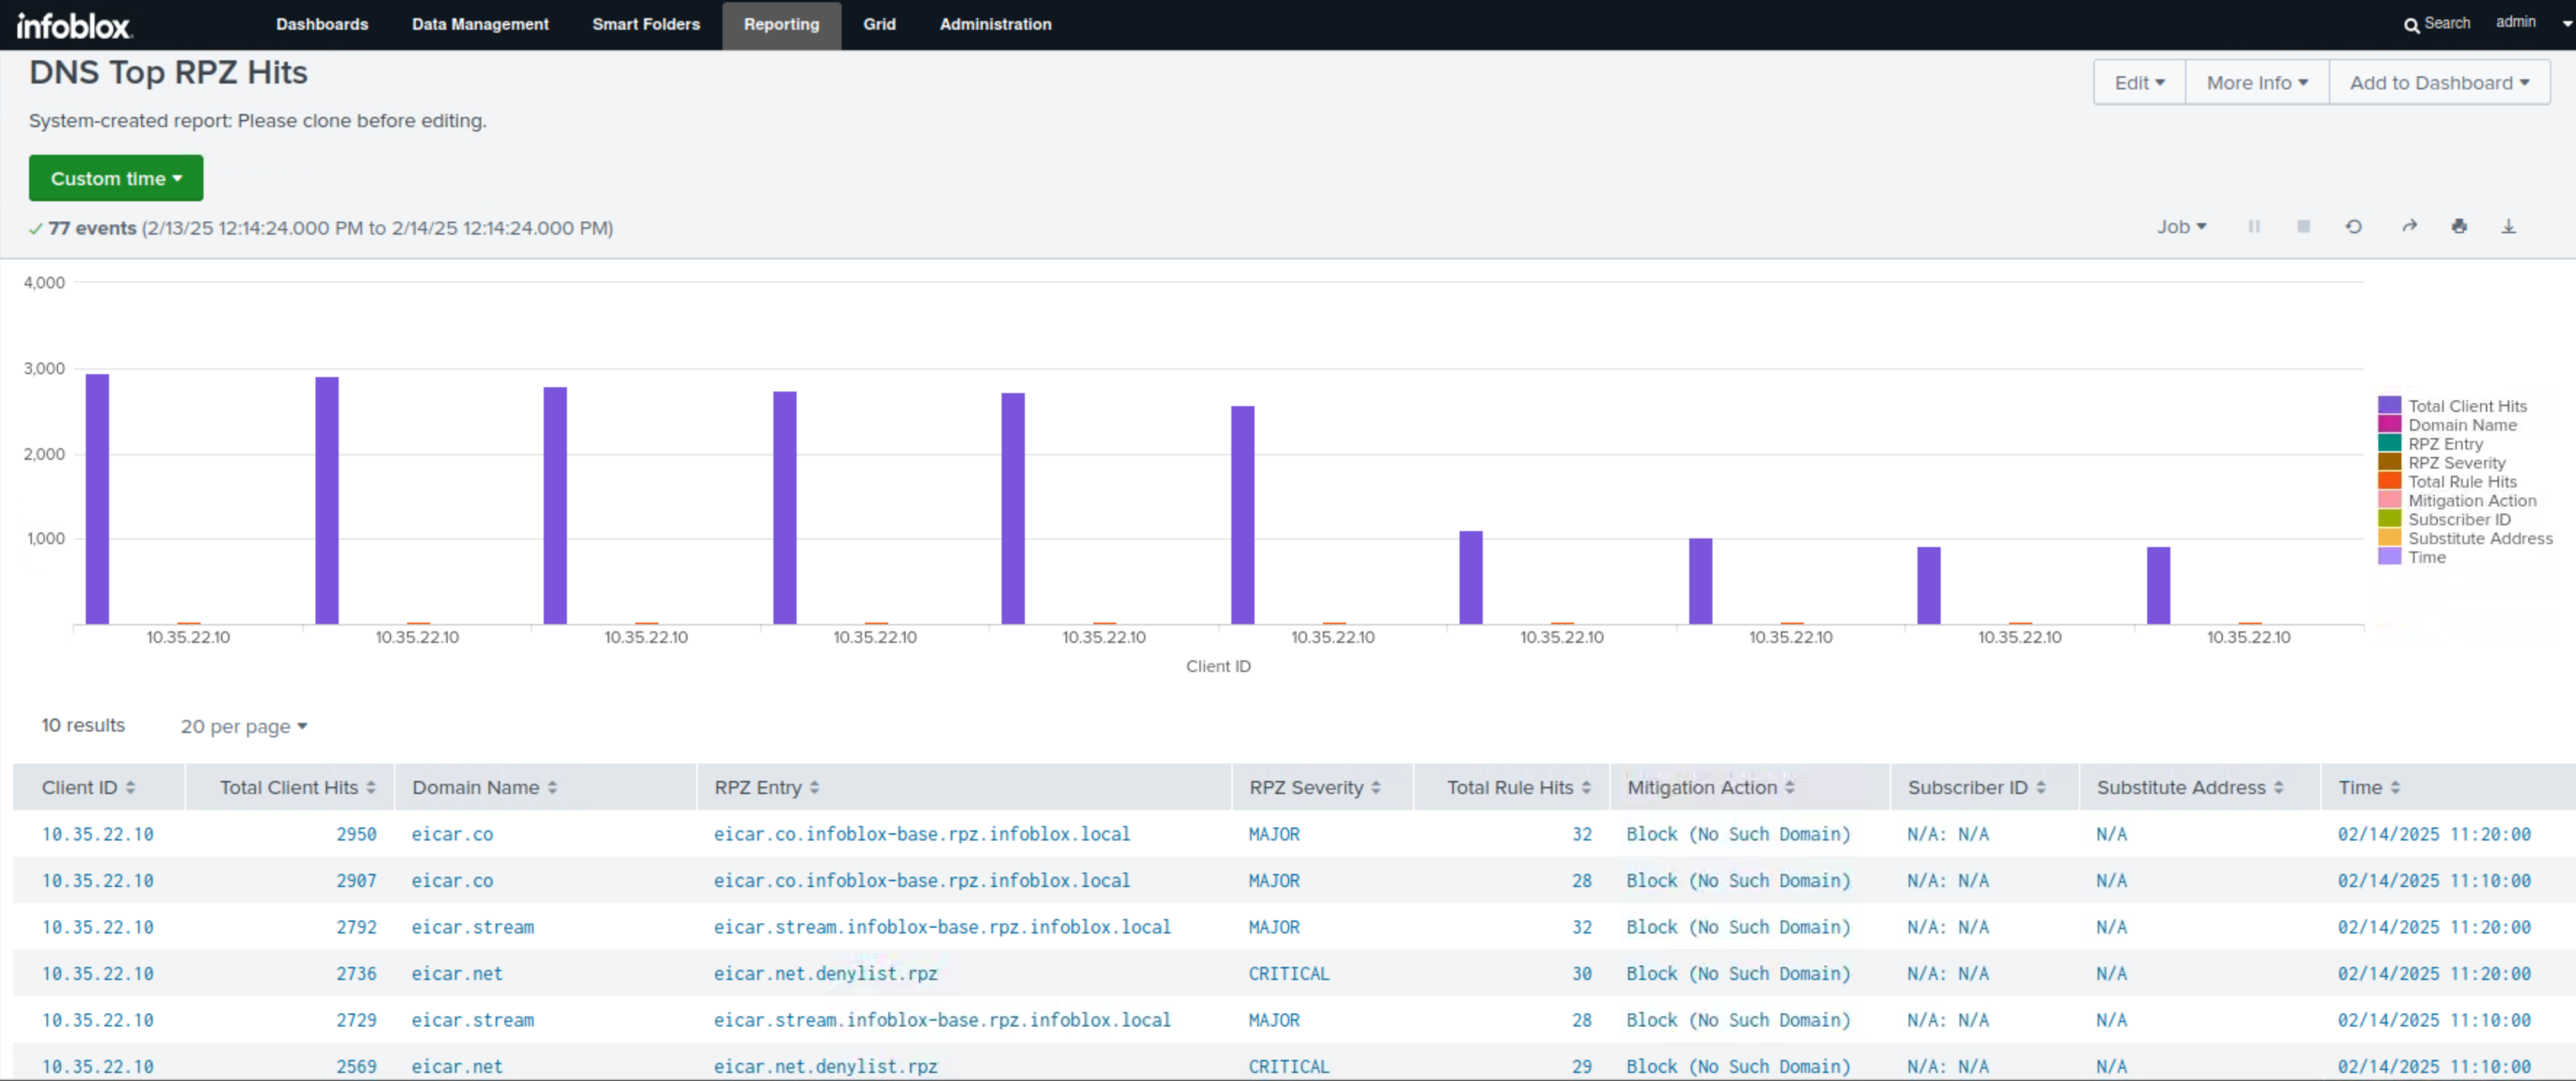Viewport: 2576px width, 1081px height.
Task: Click the Add to Dashboard button
Action: 2438,83
